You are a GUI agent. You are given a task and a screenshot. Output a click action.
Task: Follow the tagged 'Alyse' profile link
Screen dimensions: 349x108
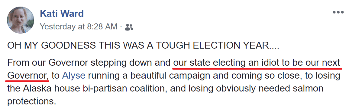[x=74, y=76]
